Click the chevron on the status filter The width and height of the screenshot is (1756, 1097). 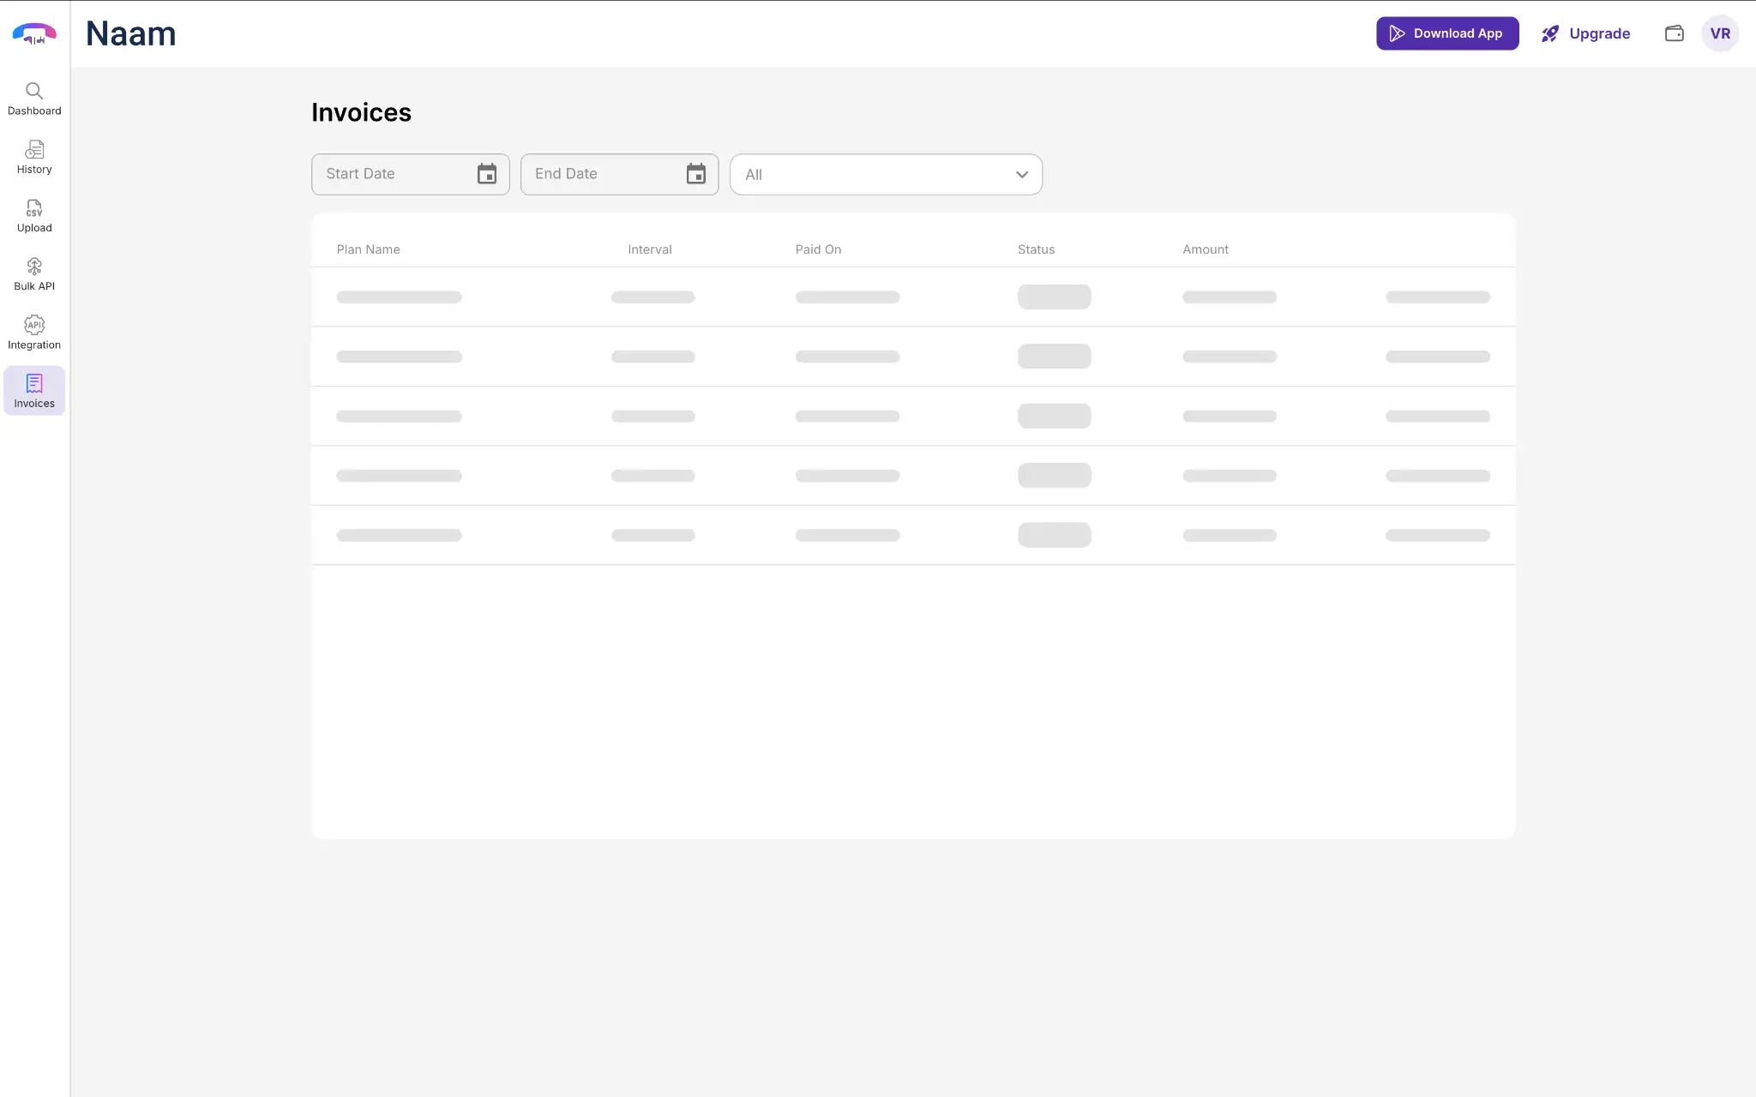[x=1020, y=174]
